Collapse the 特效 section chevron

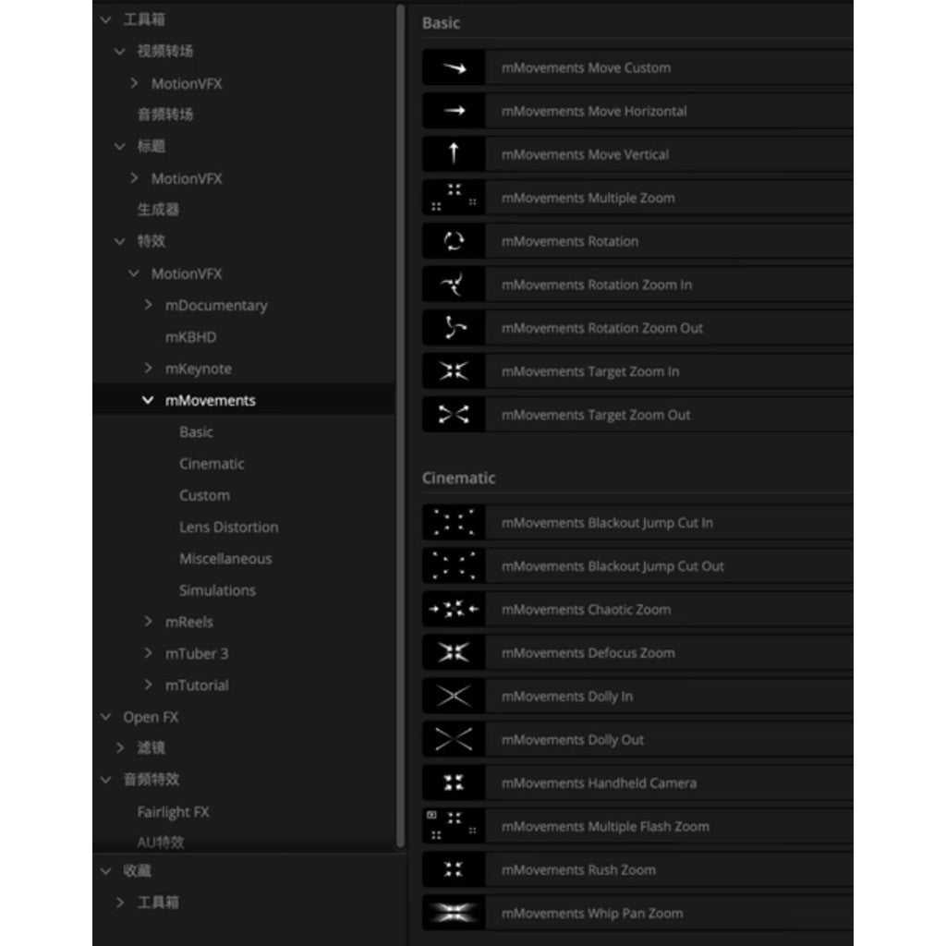(x=120, y=242)
